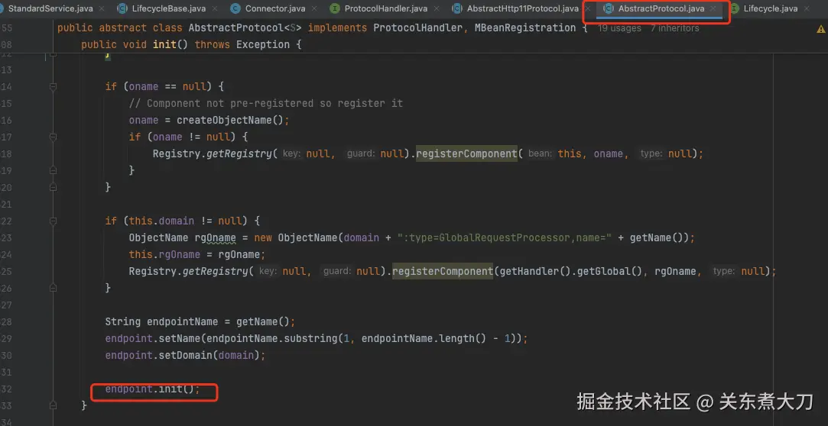Click the class icon on Connector.java tab

(235, 8)
